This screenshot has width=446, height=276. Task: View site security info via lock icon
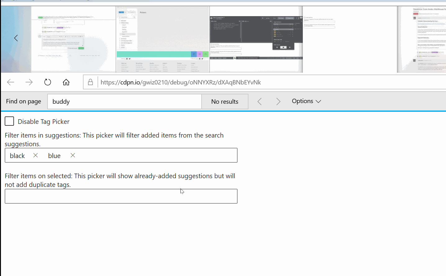click(x=90, y=82)
